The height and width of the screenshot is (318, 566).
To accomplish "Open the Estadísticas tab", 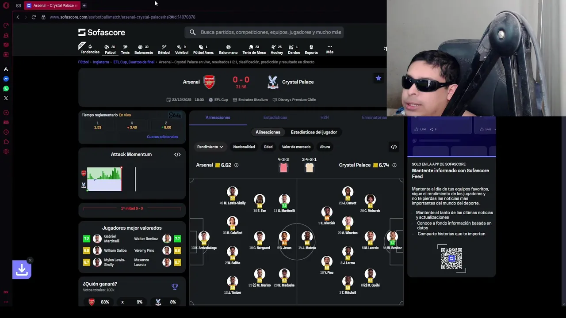I will [x=275, y=117].
